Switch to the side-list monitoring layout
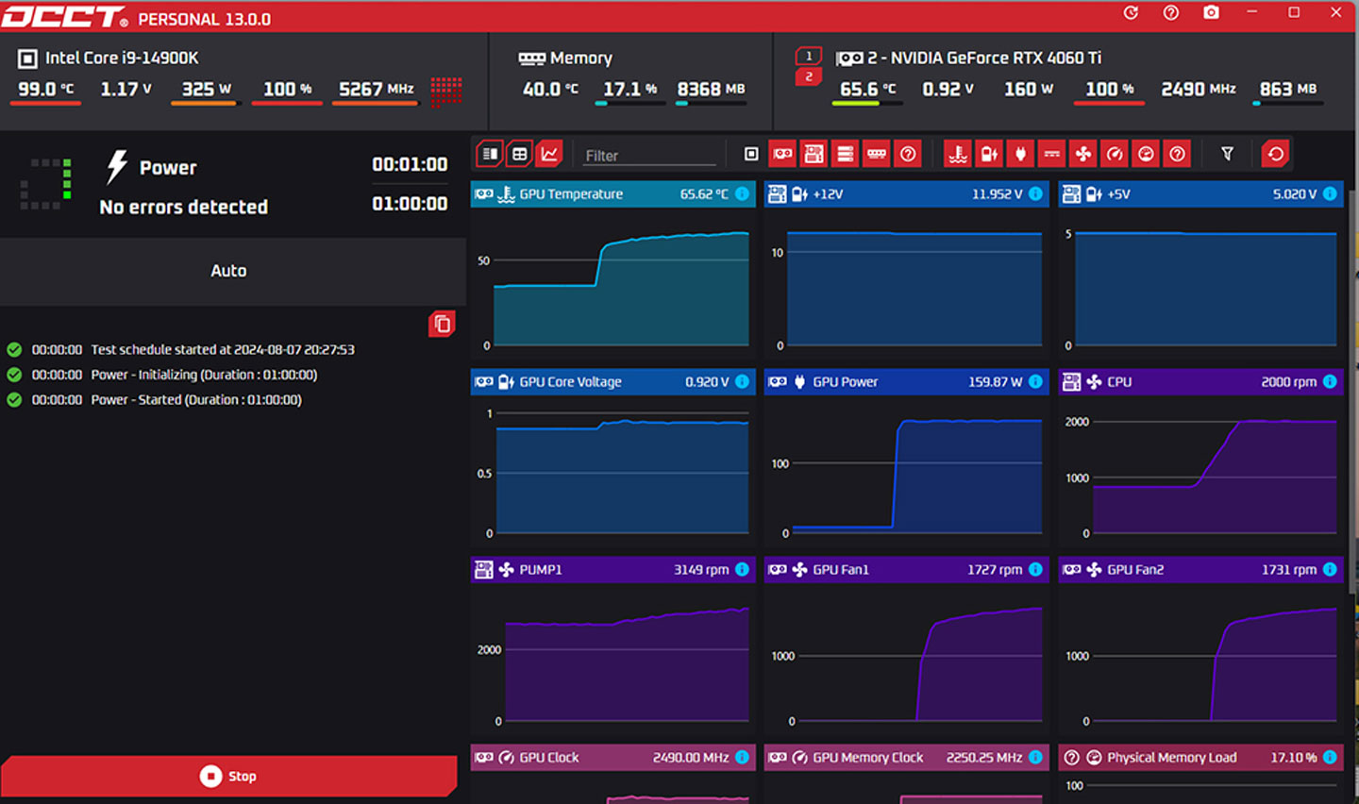Image resolution: width=1359 pixels, height=804 pixels. (x=490, y=154)
